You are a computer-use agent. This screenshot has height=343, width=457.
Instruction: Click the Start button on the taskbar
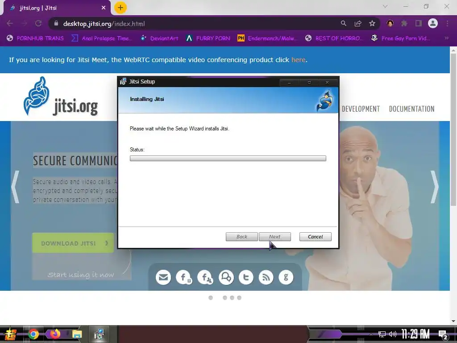pos(10,335)
